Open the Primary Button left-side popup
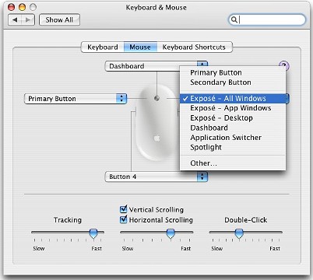This screenshot has width=313, height=280. point(76,99)
